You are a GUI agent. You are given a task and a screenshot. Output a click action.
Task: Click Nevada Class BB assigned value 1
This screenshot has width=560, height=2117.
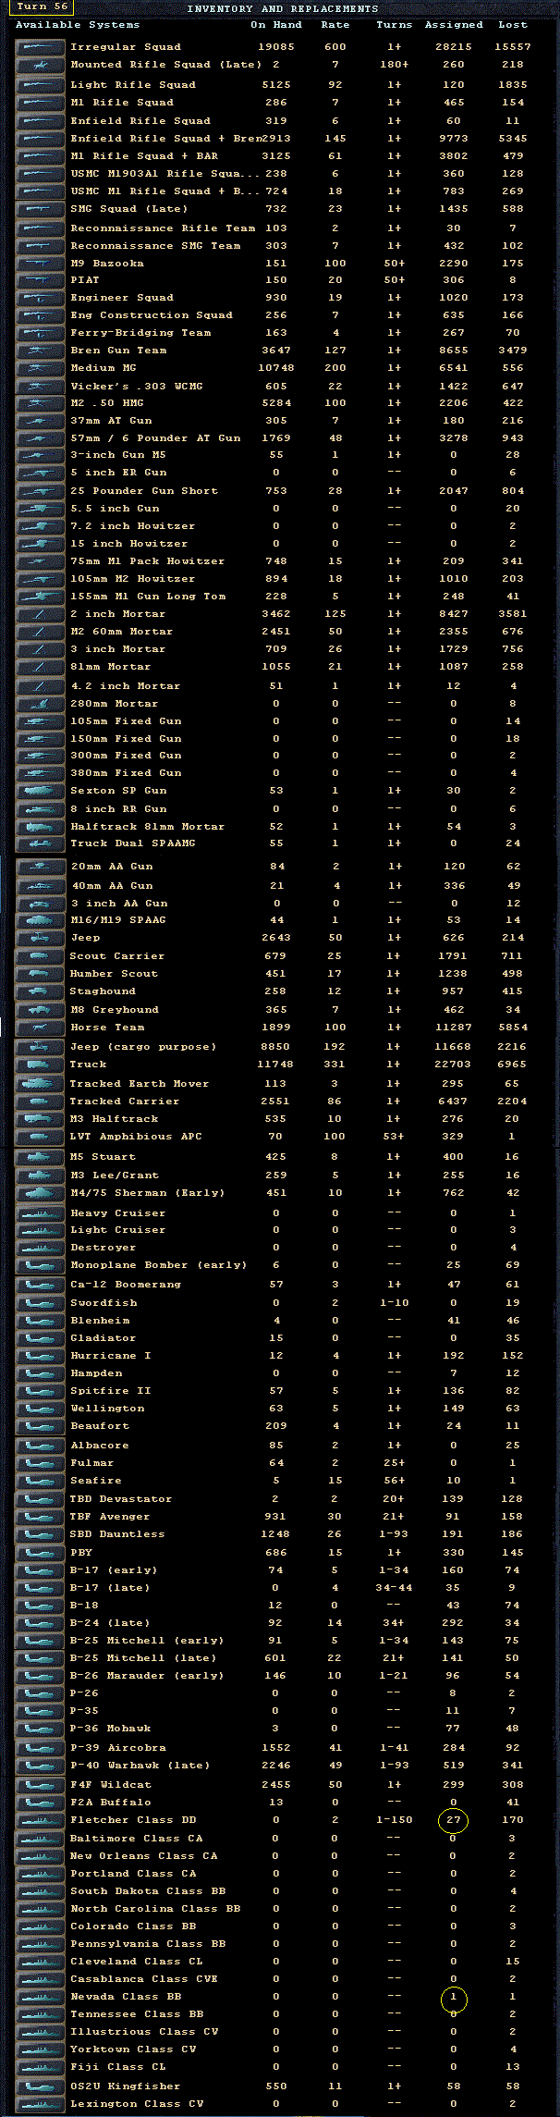pos(454,1997)
